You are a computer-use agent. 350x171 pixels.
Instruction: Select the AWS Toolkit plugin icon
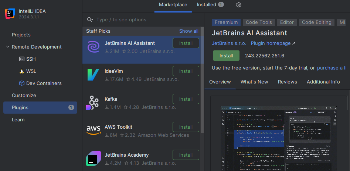pyautogui.click(x=94, y=130)
